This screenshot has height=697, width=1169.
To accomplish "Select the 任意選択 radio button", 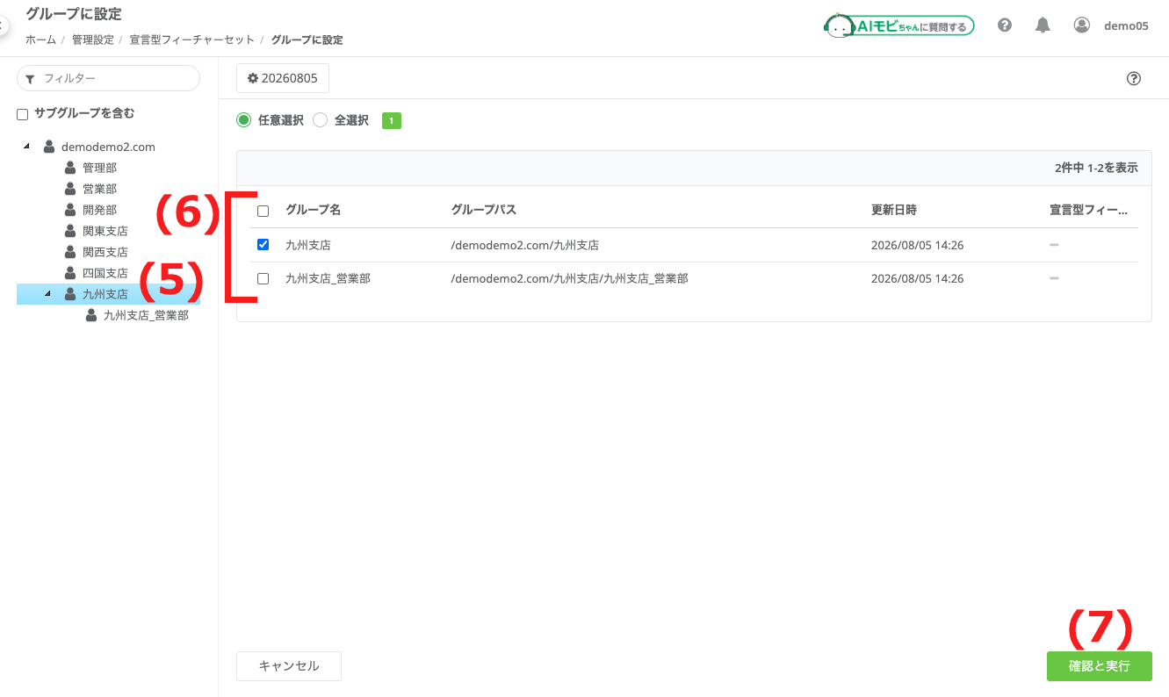I will pyautogui.click(x=244, y=120).
